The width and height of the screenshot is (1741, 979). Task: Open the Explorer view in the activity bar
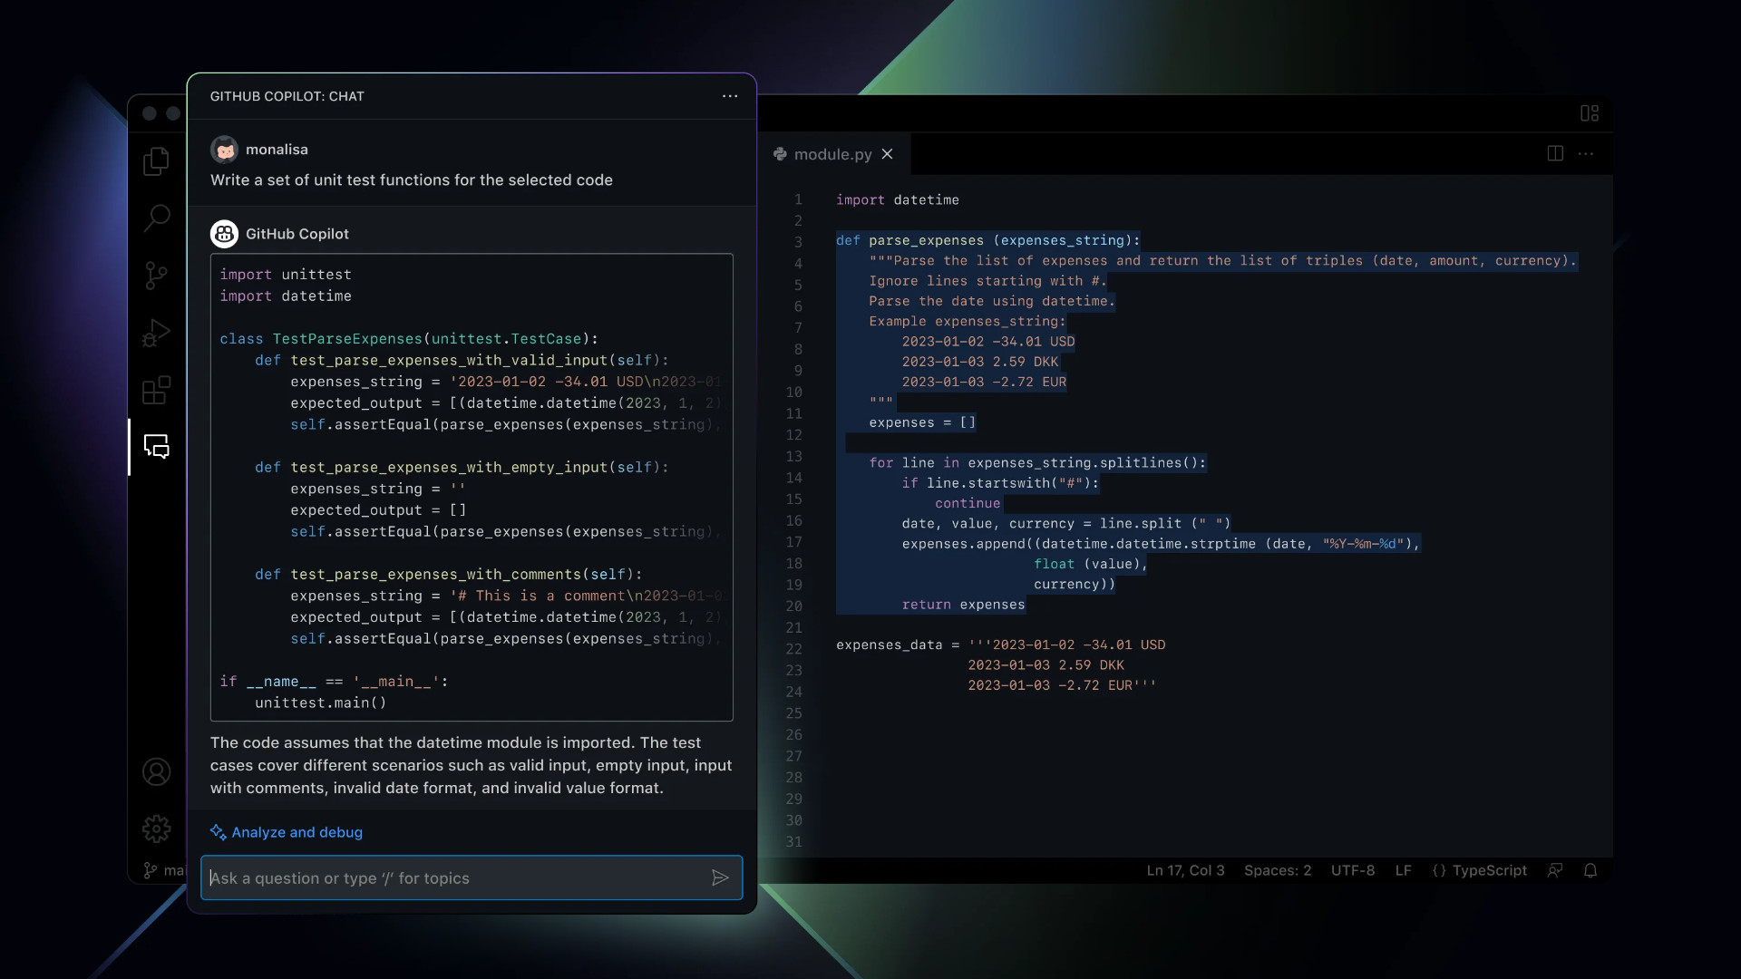tap(155, 160)
